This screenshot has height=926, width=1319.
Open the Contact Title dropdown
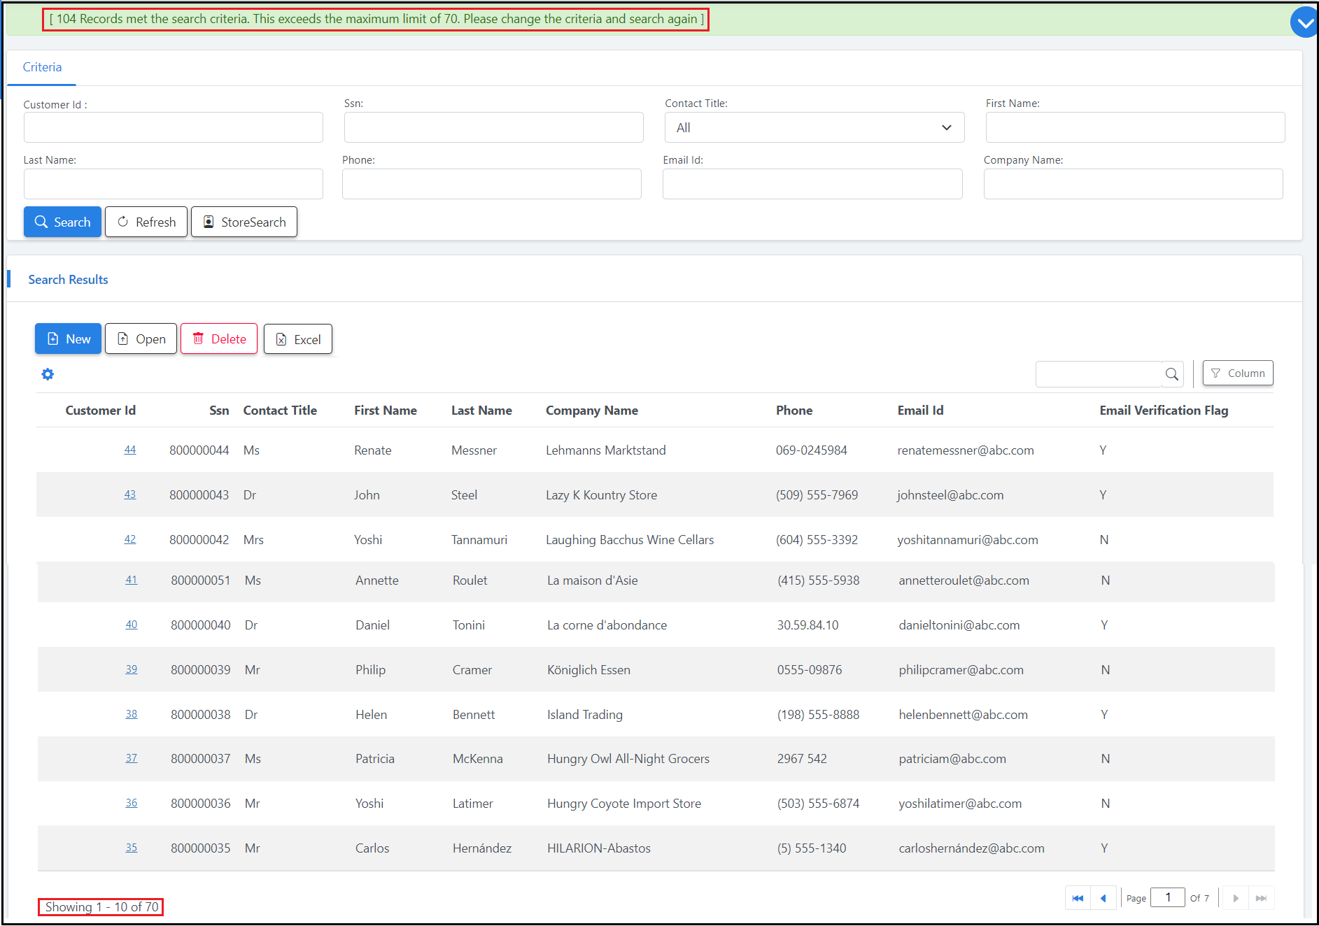[814, 128]
